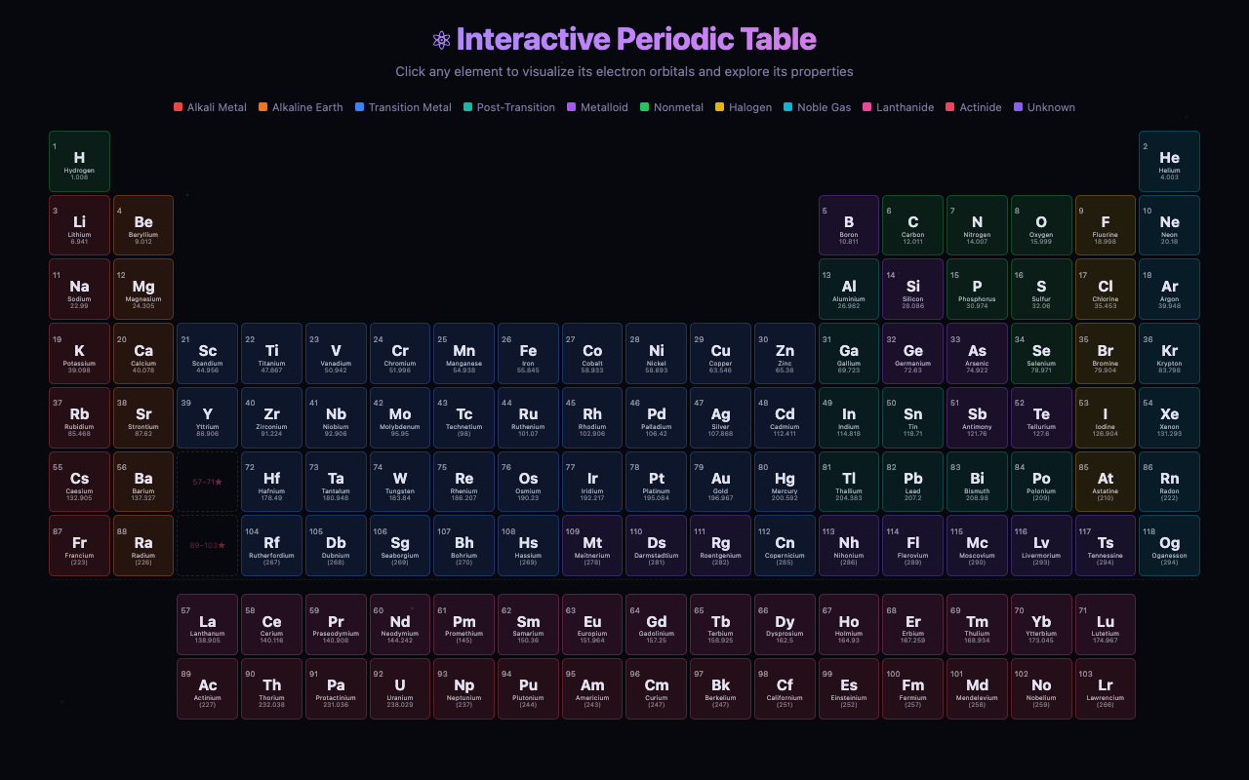Select the Copper element tile
Viewport: 1249px width, 780px height.
720,353
